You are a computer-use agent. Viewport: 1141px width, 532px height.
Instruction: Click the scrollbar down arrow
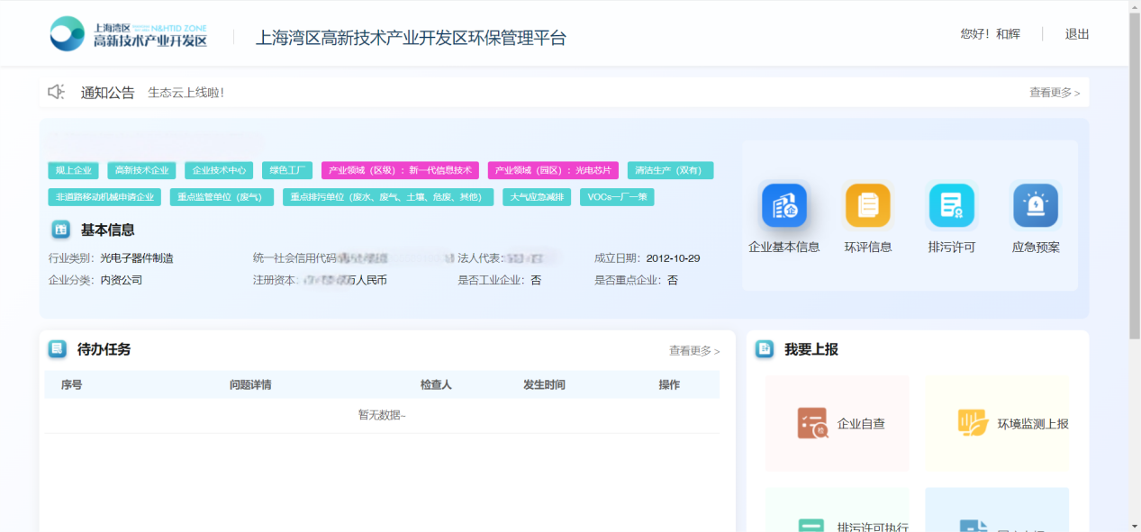pyautogui.click(x=1134, y=525)
